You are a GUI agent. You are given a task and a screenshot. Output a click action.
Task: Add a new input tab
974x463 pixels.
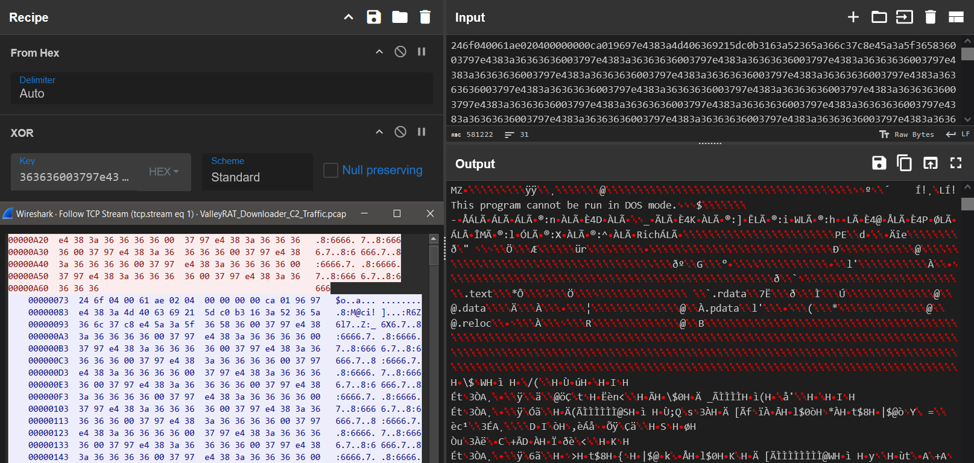(x=853, y=17)
